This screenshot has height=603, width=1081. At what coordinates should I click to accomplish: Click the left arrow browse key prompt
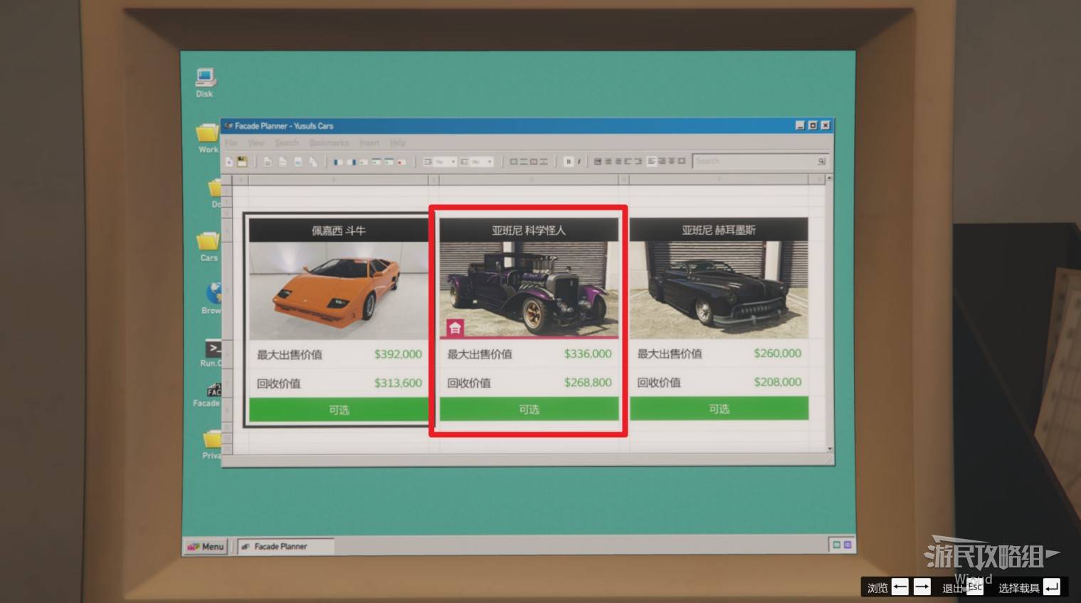tap(900, 587)
